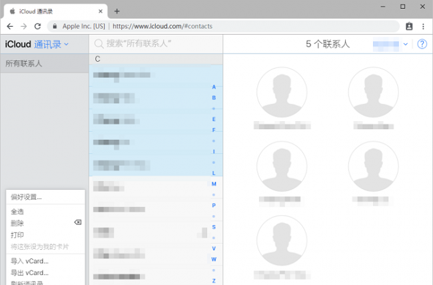Click the iCloud logo text
Screen dimensions: 433x285
[18, 44]
